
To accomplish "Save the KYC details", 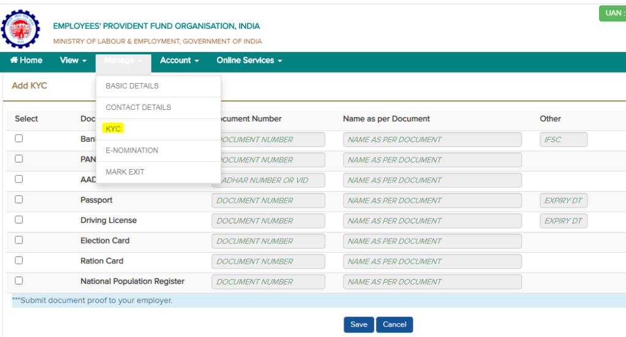I will [358, 325].
